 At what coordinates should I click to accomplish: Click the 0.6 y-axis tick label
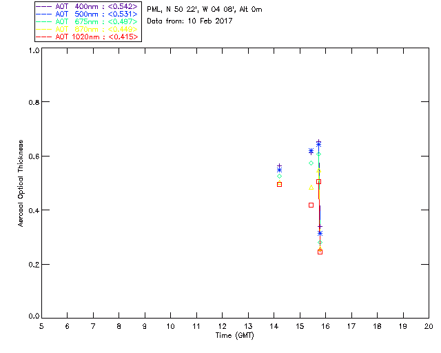pyautogui.click(x=34, y=157)
